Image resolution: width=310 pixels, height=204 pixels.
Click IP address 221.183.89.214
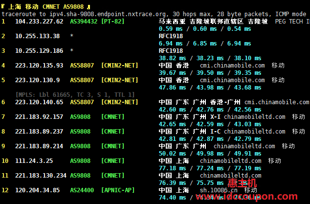tap(39, 146)
